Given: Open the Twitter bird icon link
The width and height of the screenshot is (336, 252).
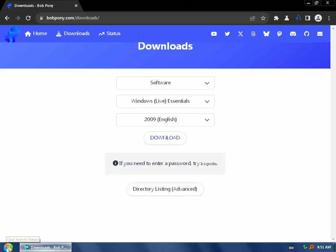Looking at the screenshot, I should [x=227, y=34].
